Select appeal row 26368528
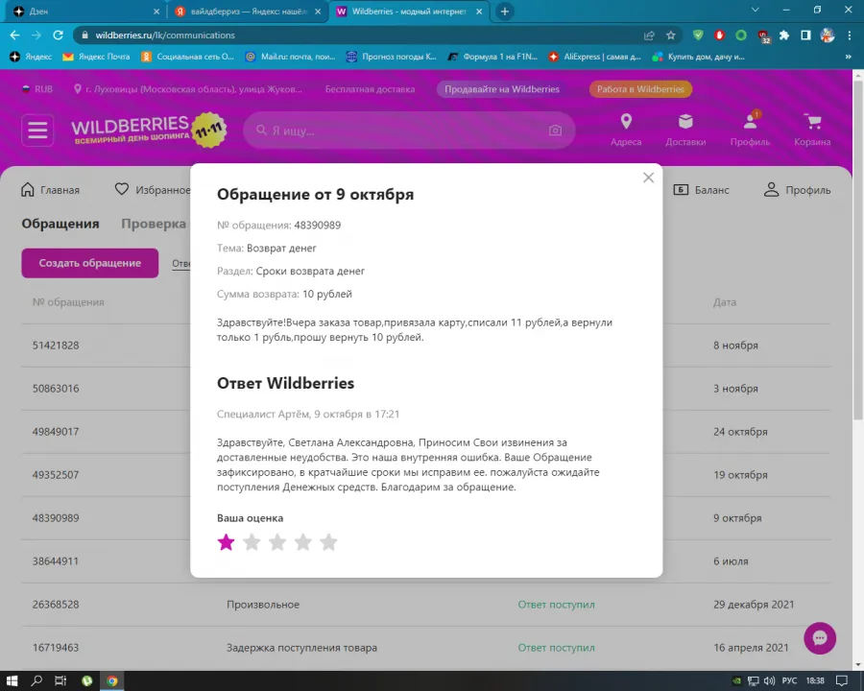This screenshot has height=691, width=864. pos(426,605)
